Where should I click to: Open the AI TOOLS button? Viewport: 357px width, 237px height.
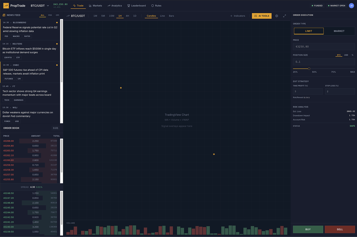click(x=262, y=16)
